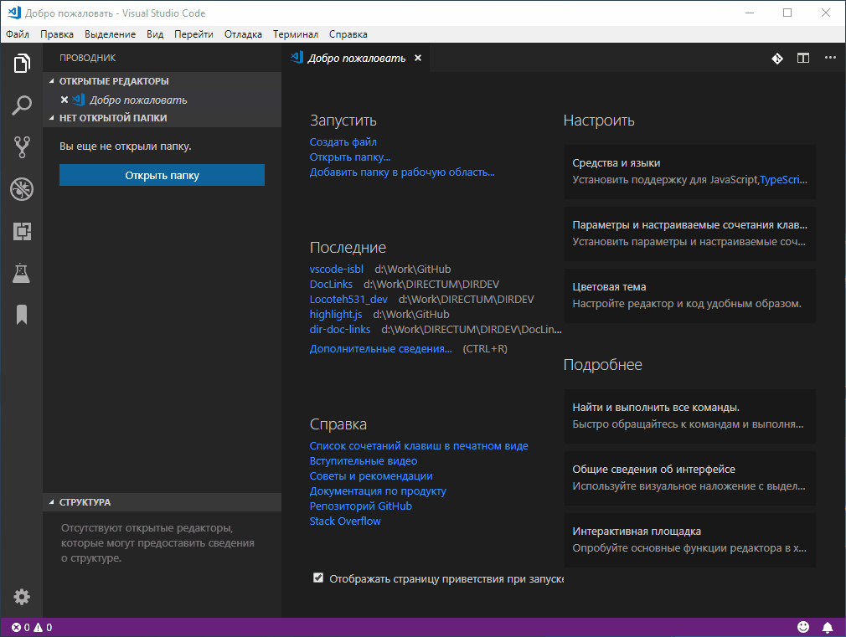Click the Создать файл link

(343, 141)
